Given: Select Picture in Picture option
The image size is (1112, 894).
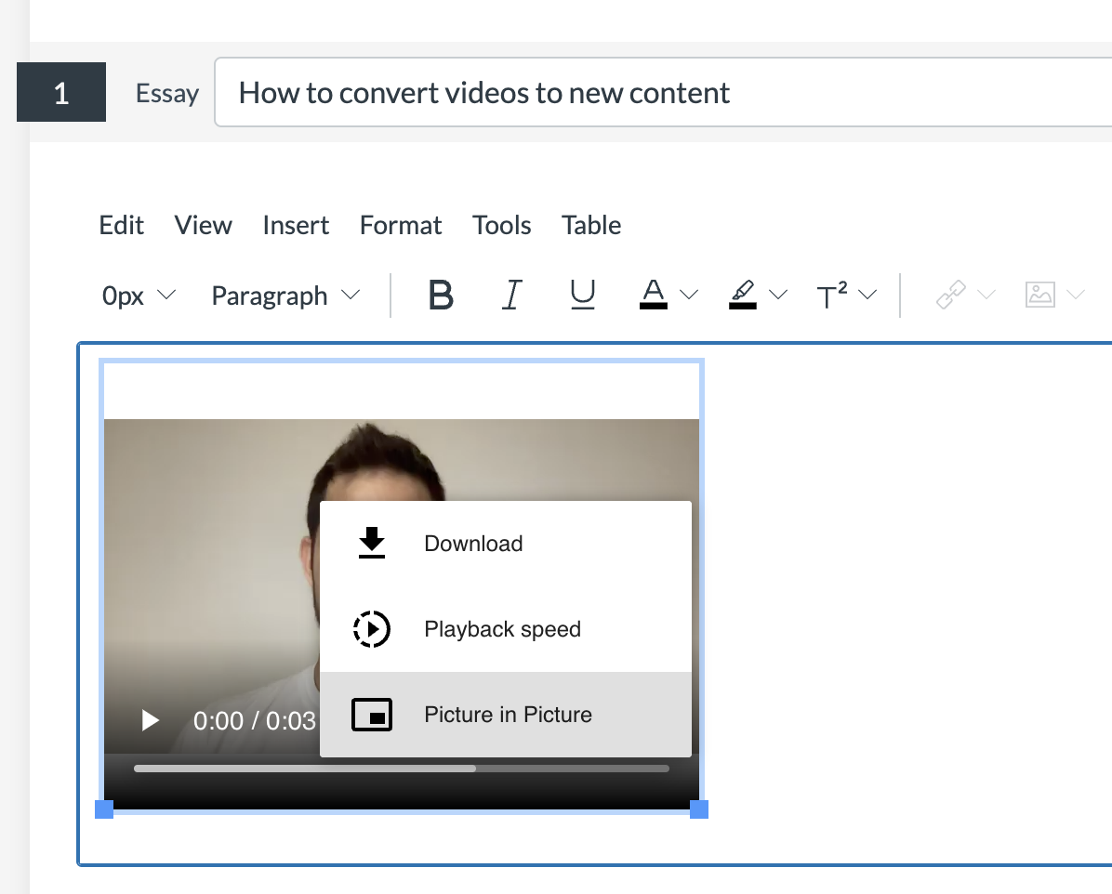Looking at the screenshot, I should coord(506,715).
